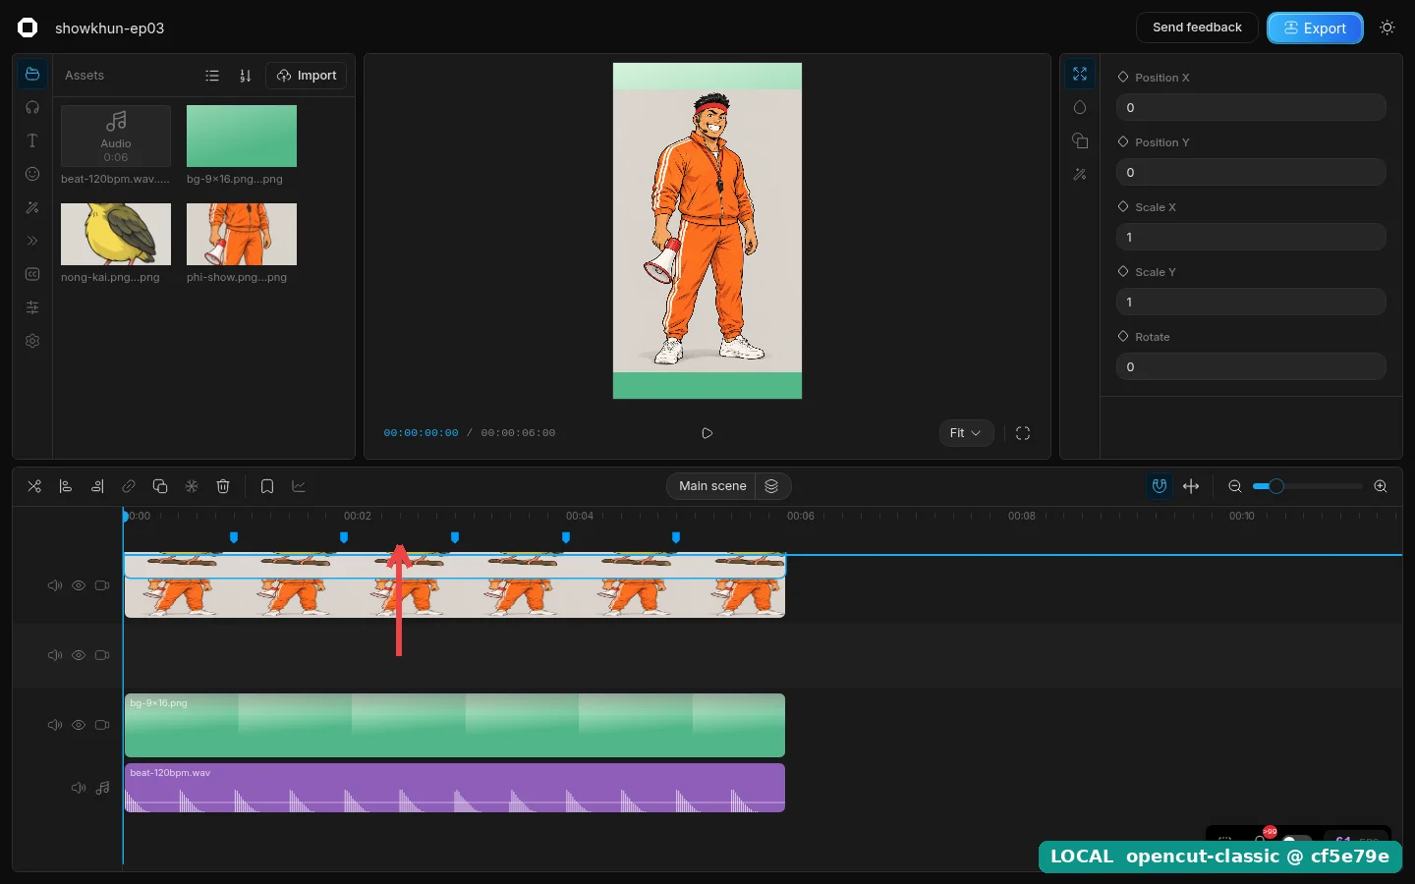The image size is (1415, 884).
Task: Open the Blending droplet properties tab
Action: click(x=1080, y=107)
